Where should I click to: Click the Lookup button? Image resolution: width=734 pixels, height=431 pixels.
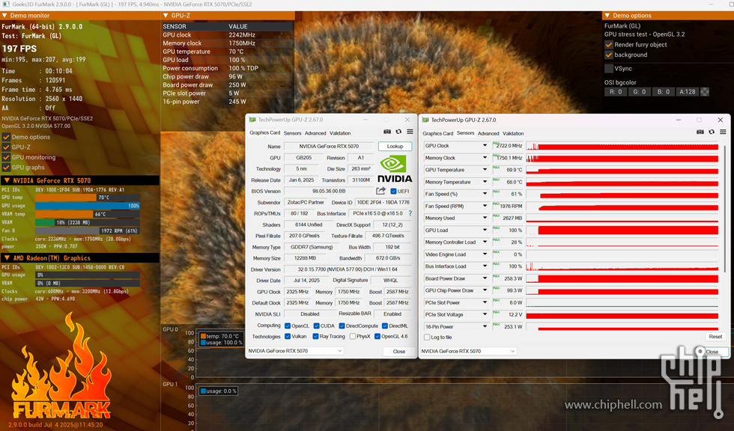pyautogui.click(x=395, y=147)
